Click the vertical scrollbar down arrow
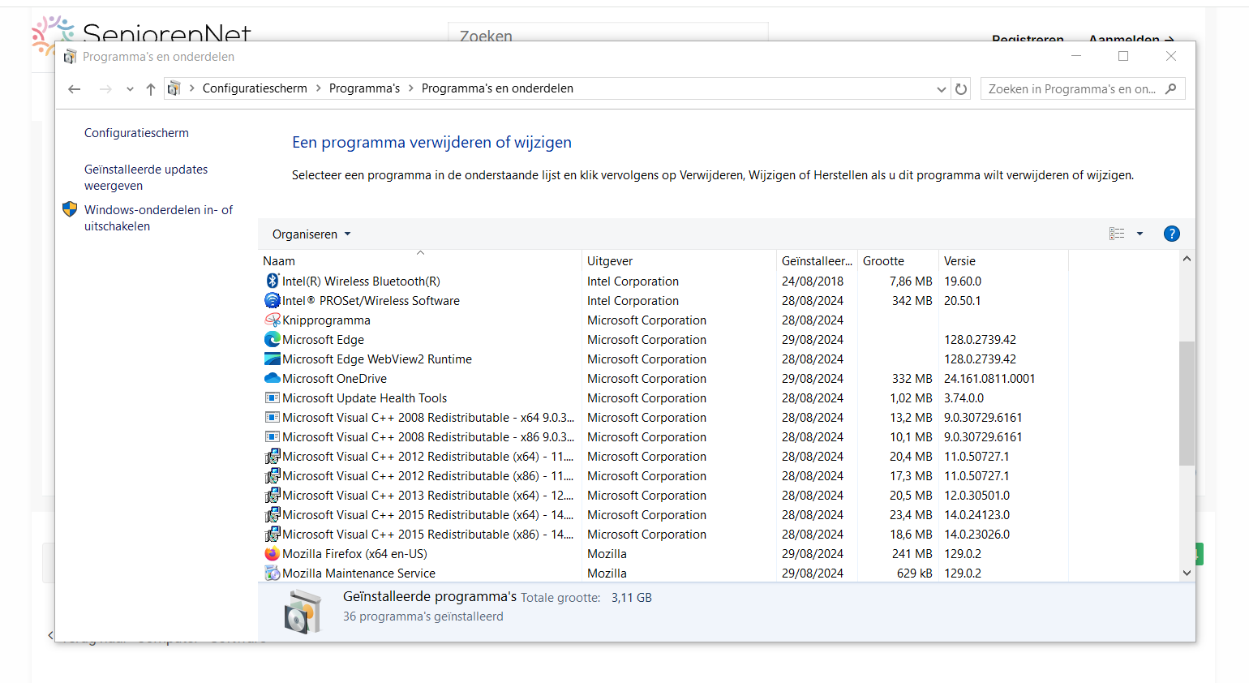This screenshot has height=683, width=1249. 1187,573
